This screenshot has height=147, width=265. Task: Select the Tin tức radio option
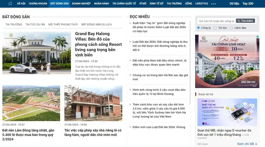click(215, 28)
